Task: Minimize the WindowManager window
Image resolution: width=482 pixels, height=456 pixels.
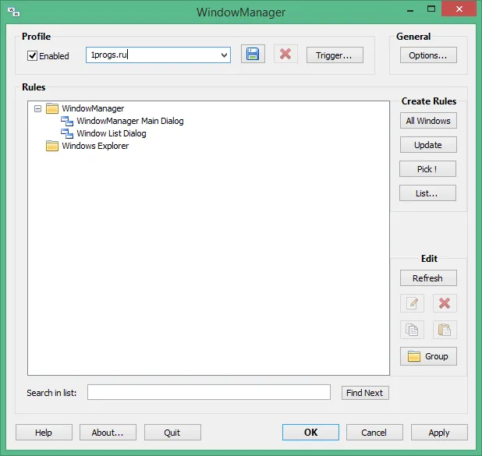Action: pos(410,10)
